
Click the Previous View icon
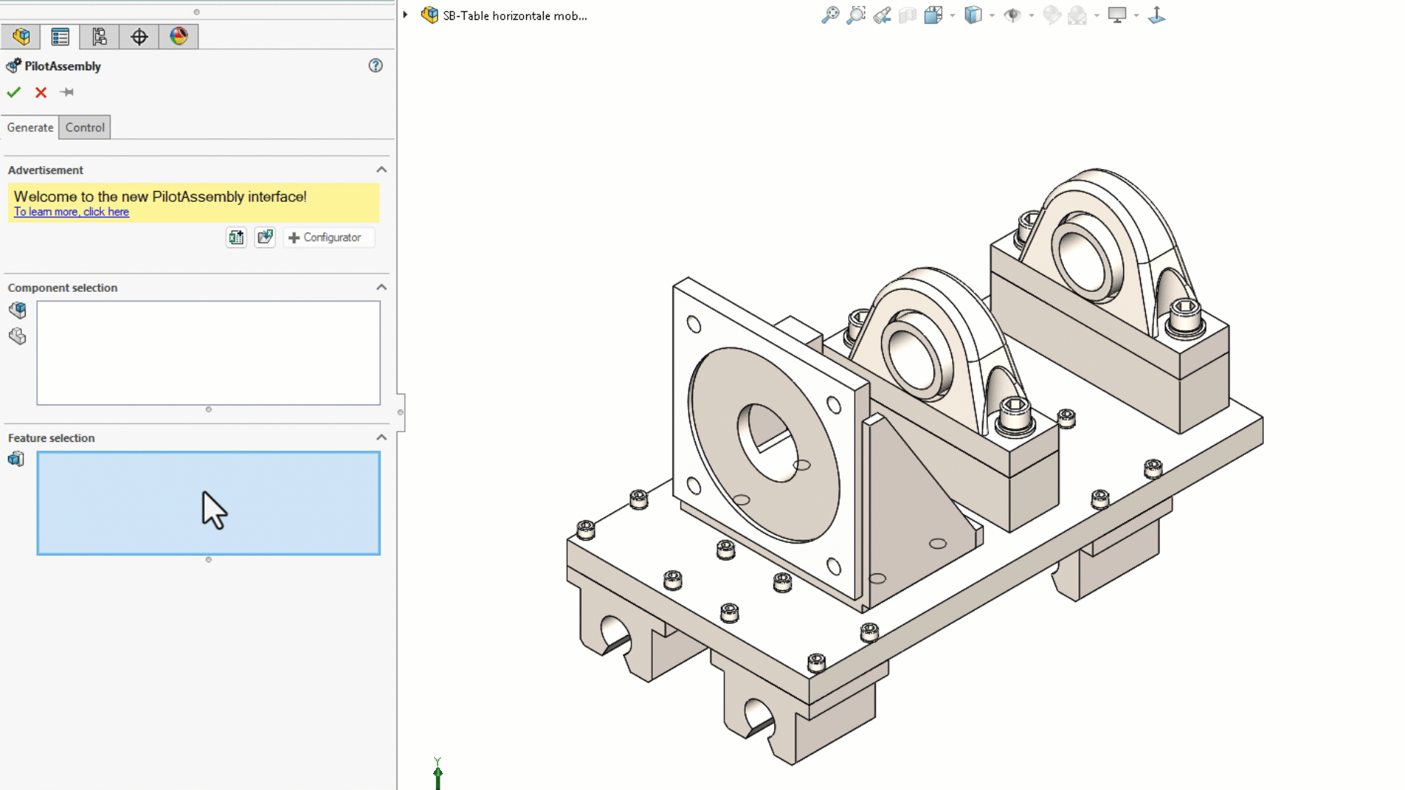point(882,15)
